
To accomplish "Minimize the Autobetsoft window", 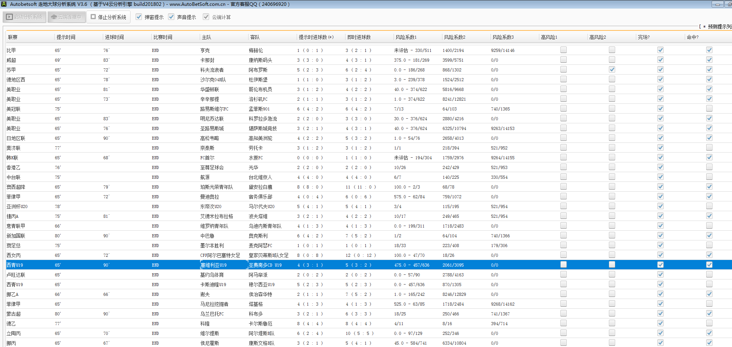I will pyautogui.click(x=717, y=4).
